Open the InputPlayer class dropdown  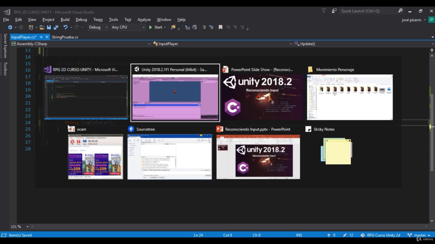point(222,44)
